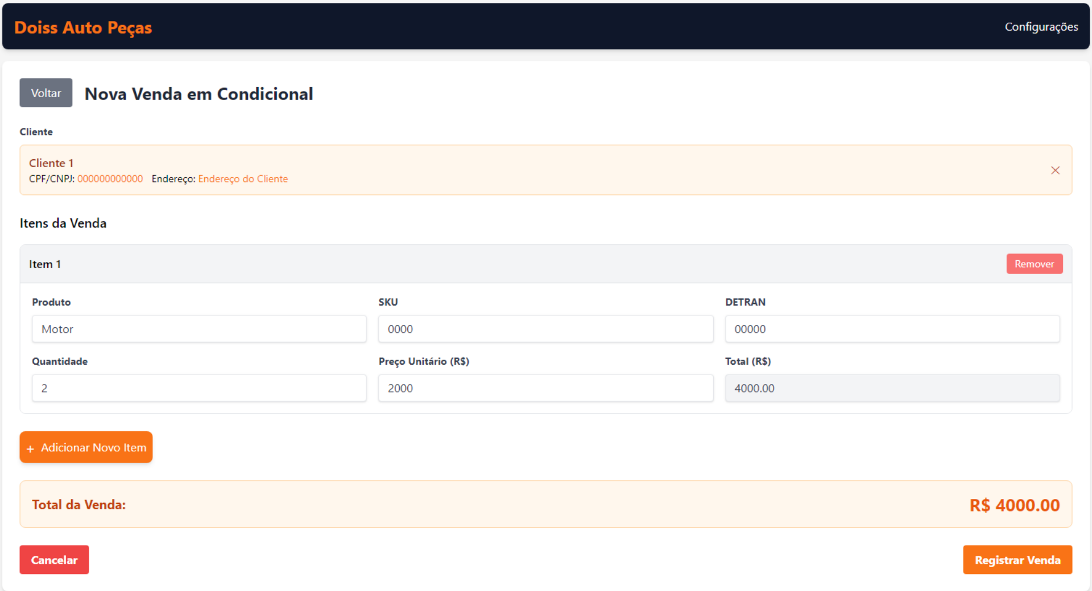Click the plus icon to add item
The width and height of the screenshot is (1092, 591).
(31, 448)
